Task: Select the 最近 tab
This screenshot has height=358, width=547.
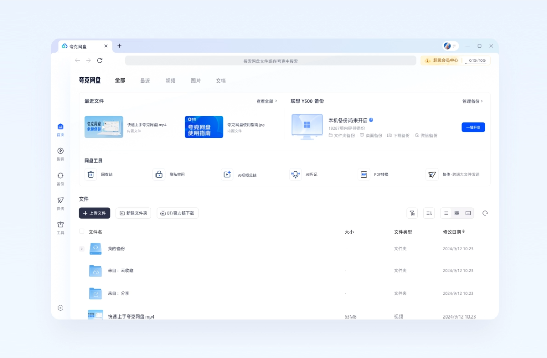Action: click(x=145, y=81)
